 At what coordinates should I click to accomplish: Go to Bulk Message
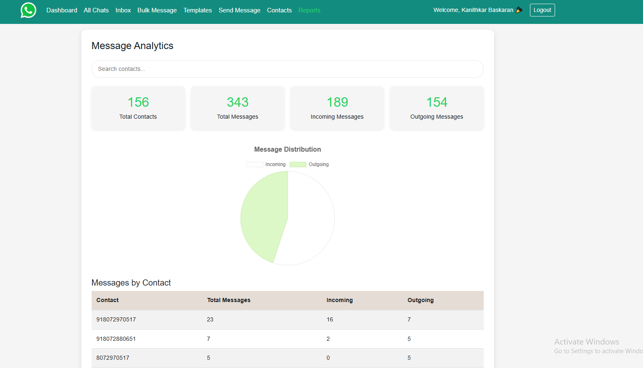point(157,10)
